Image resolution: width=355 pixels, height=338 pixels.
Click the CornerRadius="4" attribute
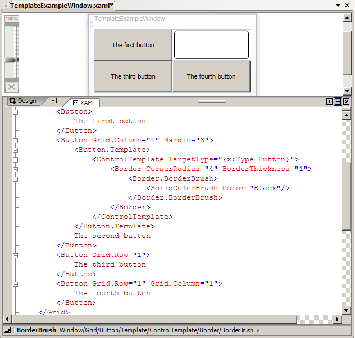[181, 169]
